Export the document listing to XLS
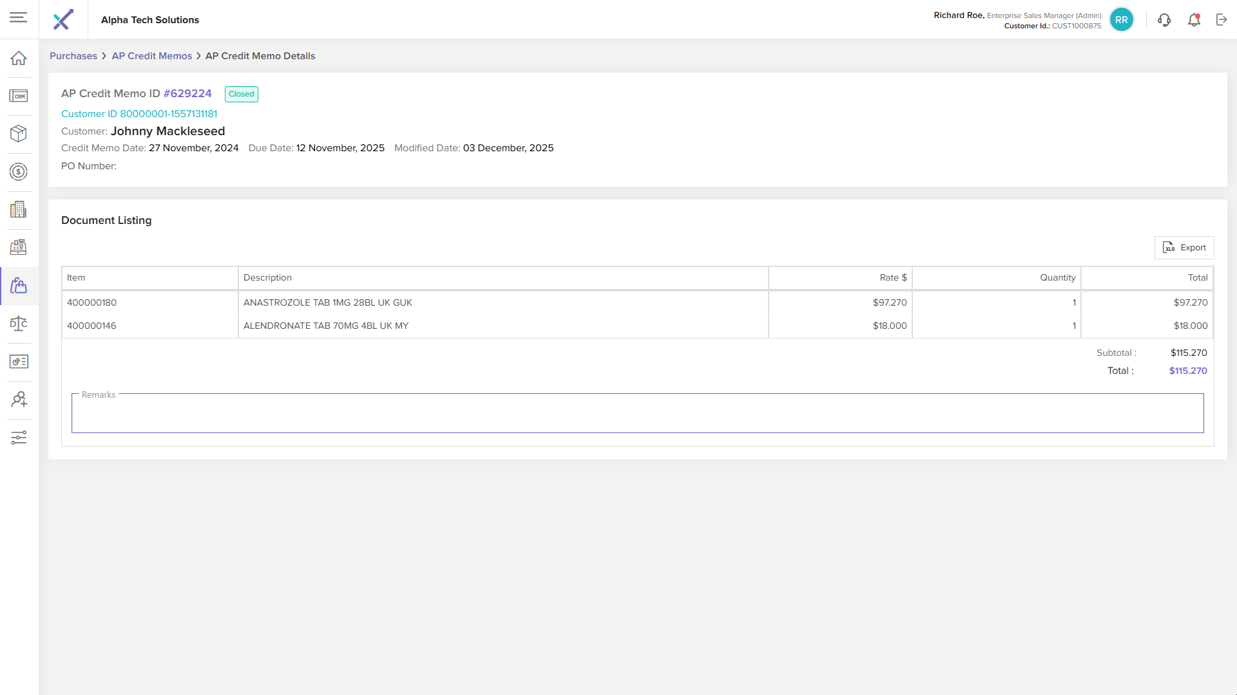The width and height of the screenshot is (1237, 695). 1184,248
